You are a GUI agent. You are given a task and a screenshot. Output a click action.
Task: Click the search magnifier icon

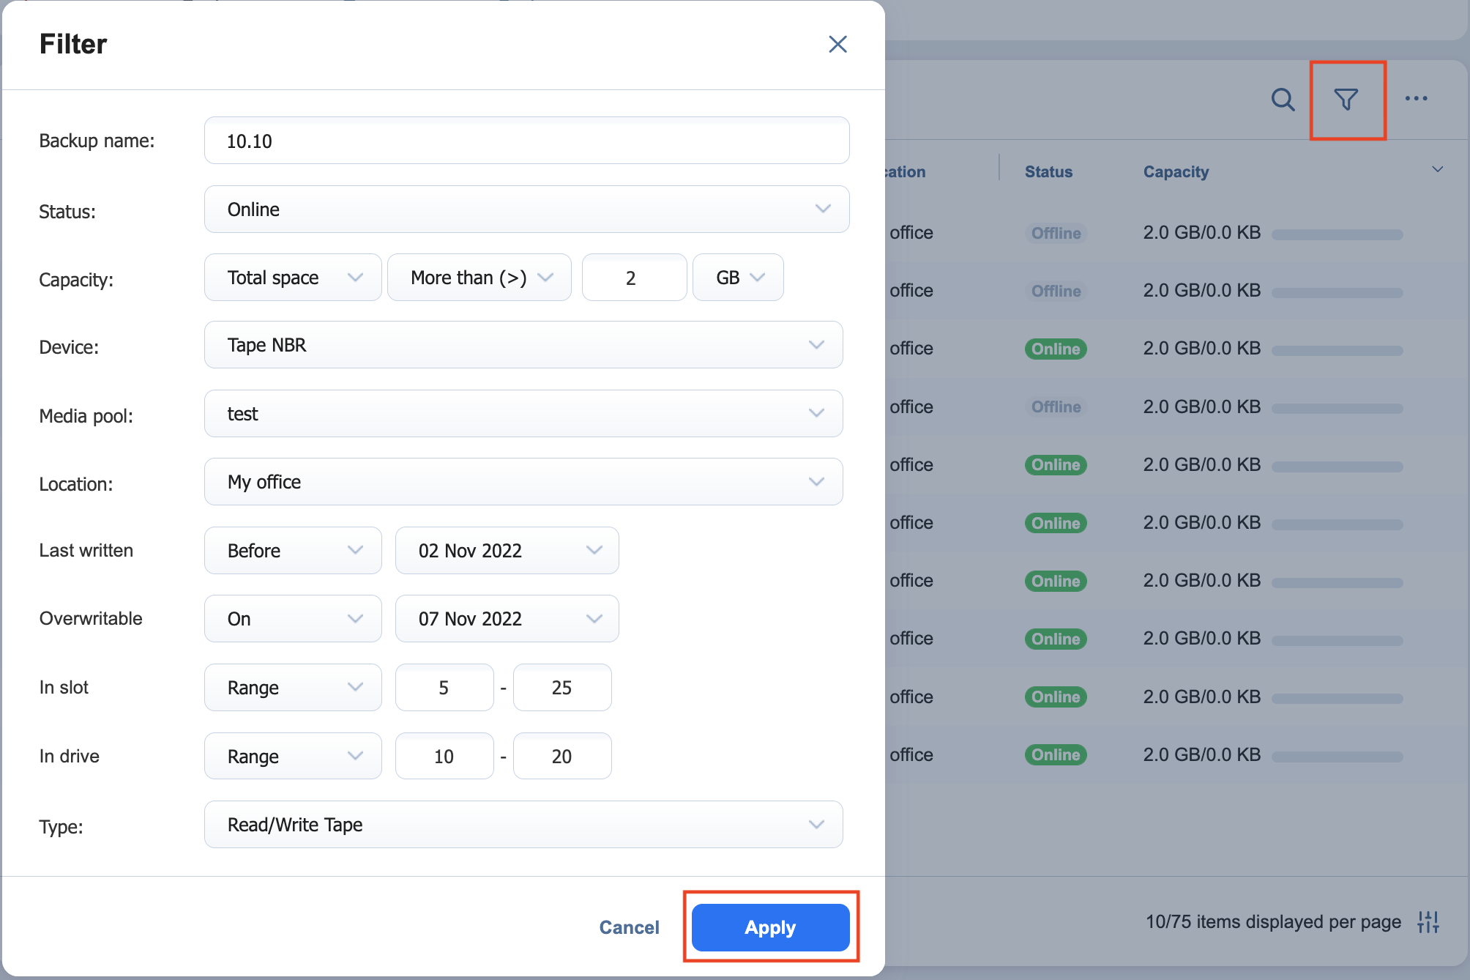pos(1283,100)
